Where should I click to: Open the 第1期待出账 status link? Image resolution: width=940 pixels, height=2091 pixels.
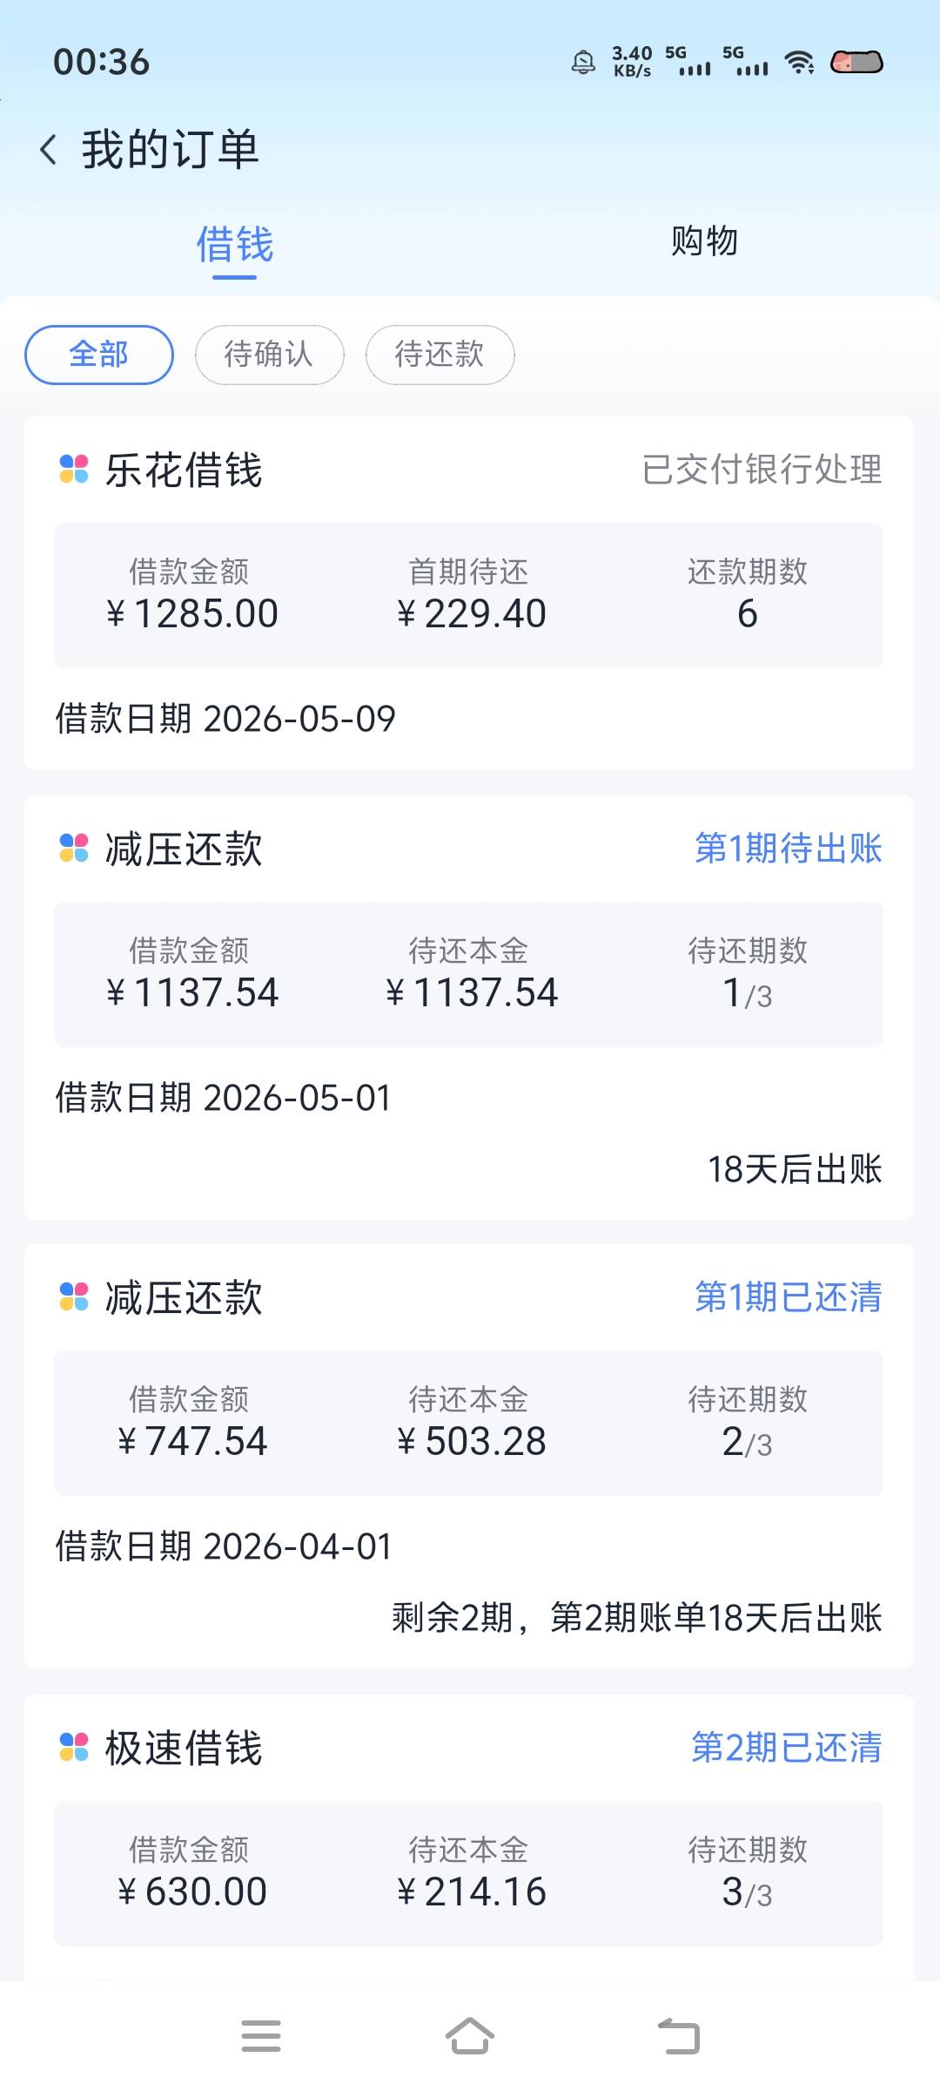coord(789,849)
